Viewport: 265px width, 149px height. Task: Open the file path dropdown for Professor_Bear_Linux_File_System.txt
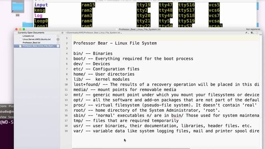point(94,33)
